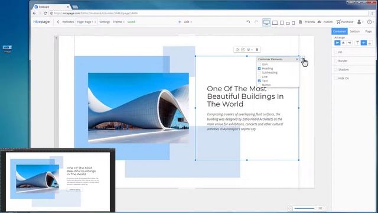The width and height of the screenshot is (378, 213).
Task: Click the first icon in container floating toolbar
Action: point(237,50)
